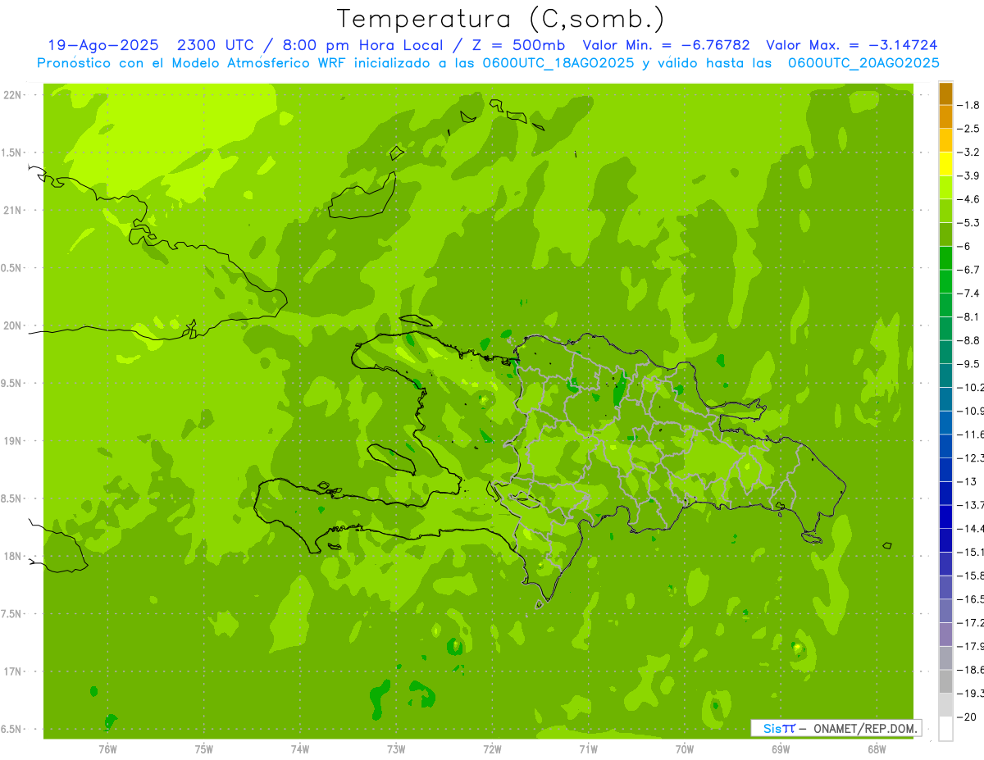Image resolution: width=984 pixels, height=760 pixels.
Task: Click the '-20' legend value
Action: [x=968, y=717]
